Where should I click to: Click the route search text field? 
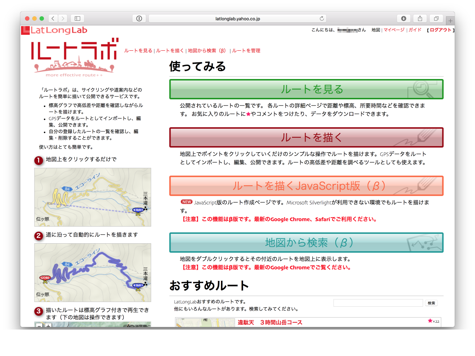[x=378, y=303]
